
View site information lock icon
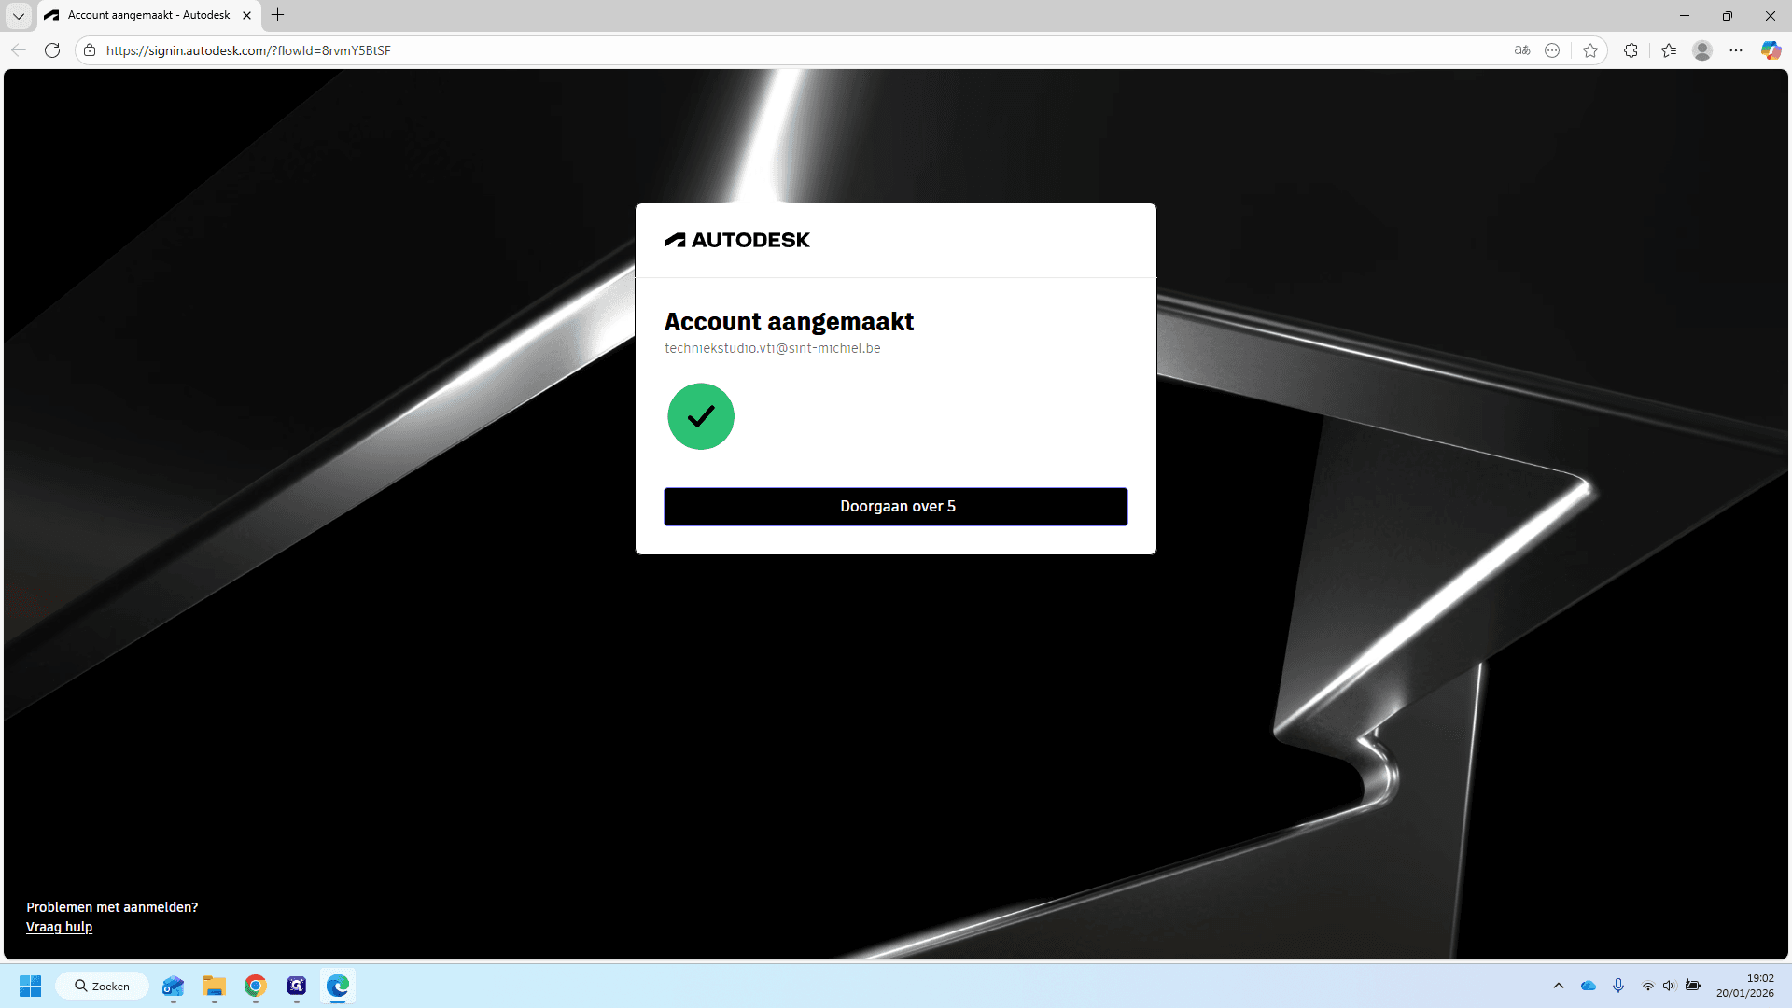coord(90,50)
